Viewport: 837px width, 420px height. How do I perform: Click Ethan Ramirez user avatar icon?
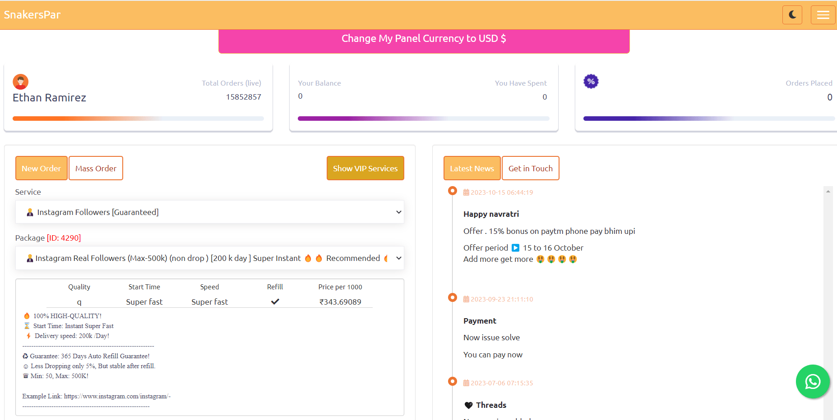21,82
